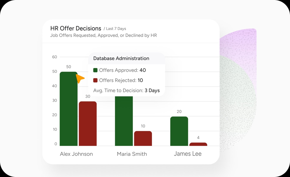This screenshot has width=290, height=177.
Task: Select the James Lee axis label
Action: point(187,154)
